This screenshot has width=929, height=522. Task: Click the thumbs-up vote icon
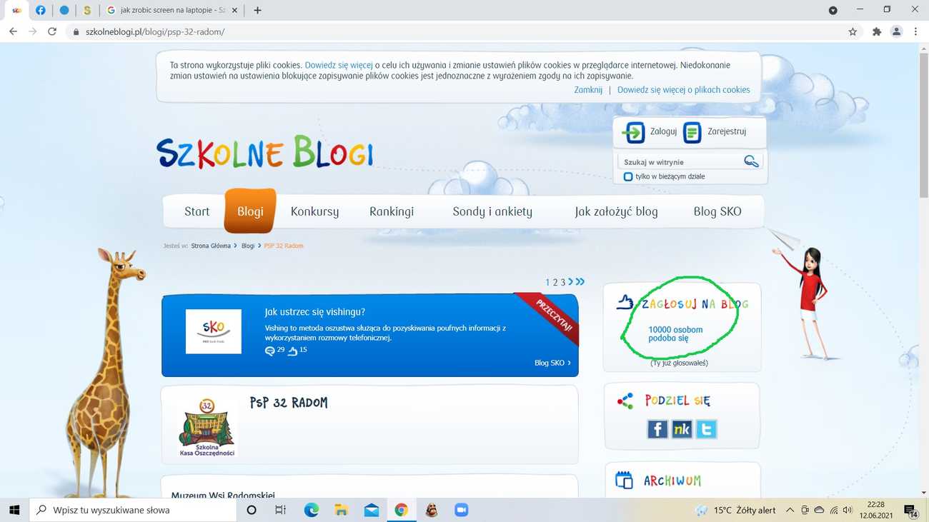tap(625, 302)
